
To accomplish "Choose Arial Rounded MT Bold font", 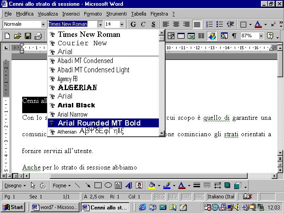I will (103, 123).
